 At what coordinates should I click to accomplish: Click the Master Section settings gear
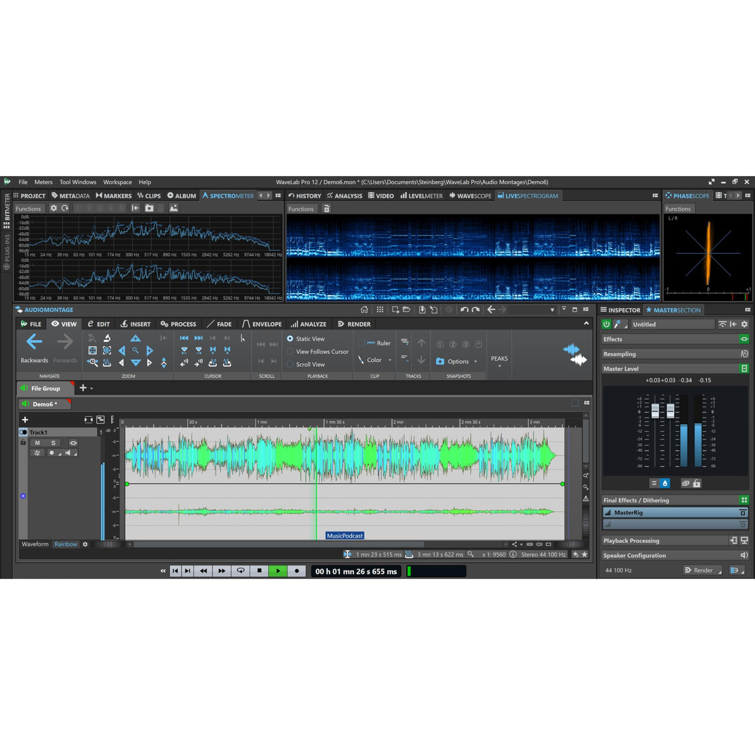click(744, 325)
